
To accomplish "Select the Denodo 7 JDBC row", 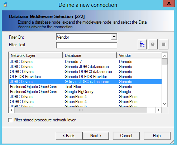I will point(85,62).
